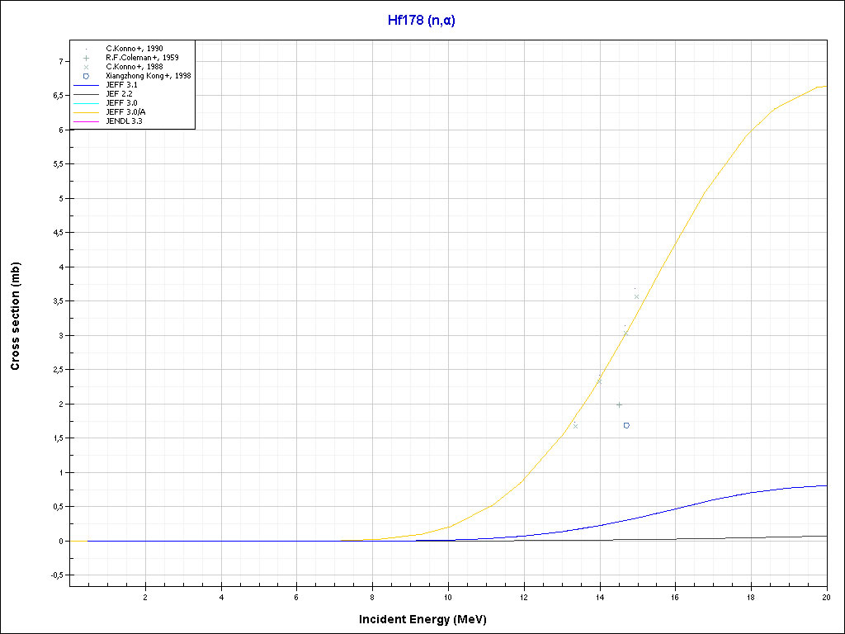Viewport: 845px width, 634px height.
Task: Select the JEFF 3.0 legend label
Action: point(122,103)
